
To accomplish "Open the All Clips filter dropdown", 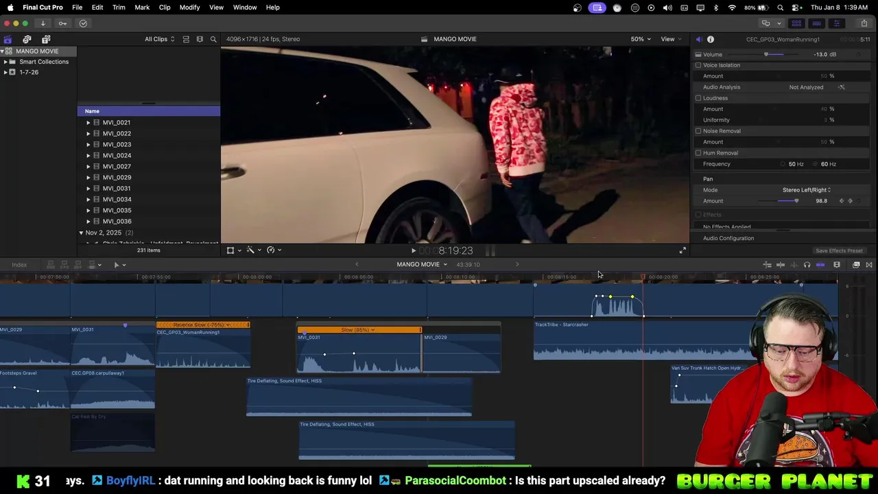I will 159,39.
